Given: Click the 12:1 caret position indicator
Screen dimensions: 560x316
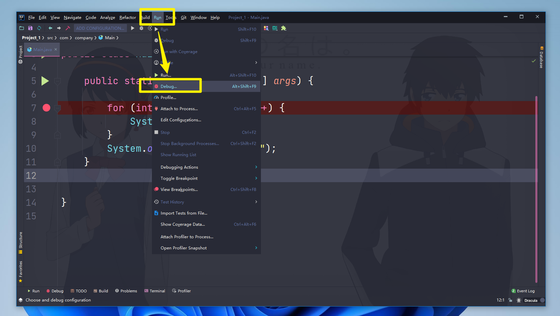Looking at the screenshot, I should pyautogui.click(x=500, y=300).
